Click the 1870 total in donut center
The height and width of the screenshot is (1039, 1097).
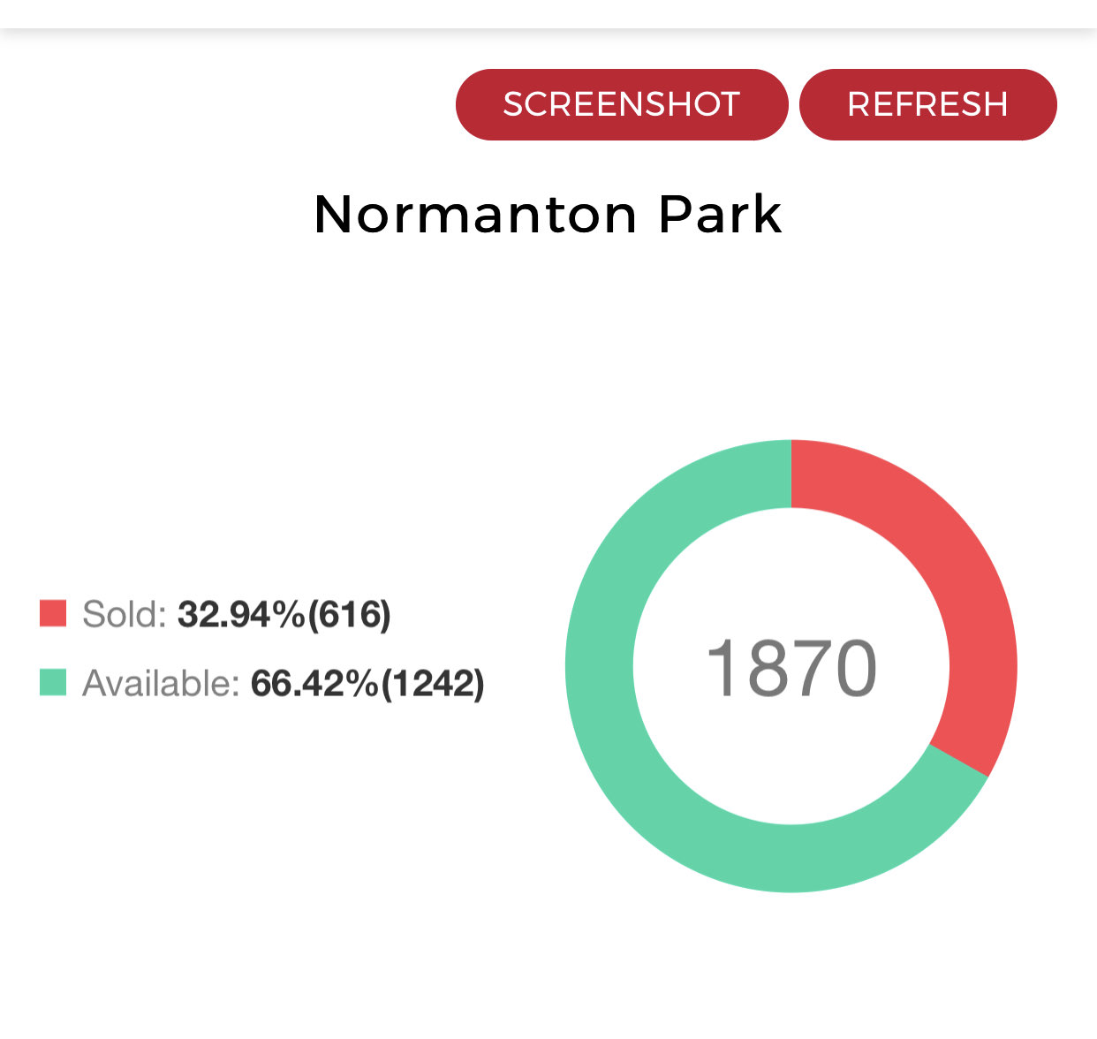tap(791, 668)
